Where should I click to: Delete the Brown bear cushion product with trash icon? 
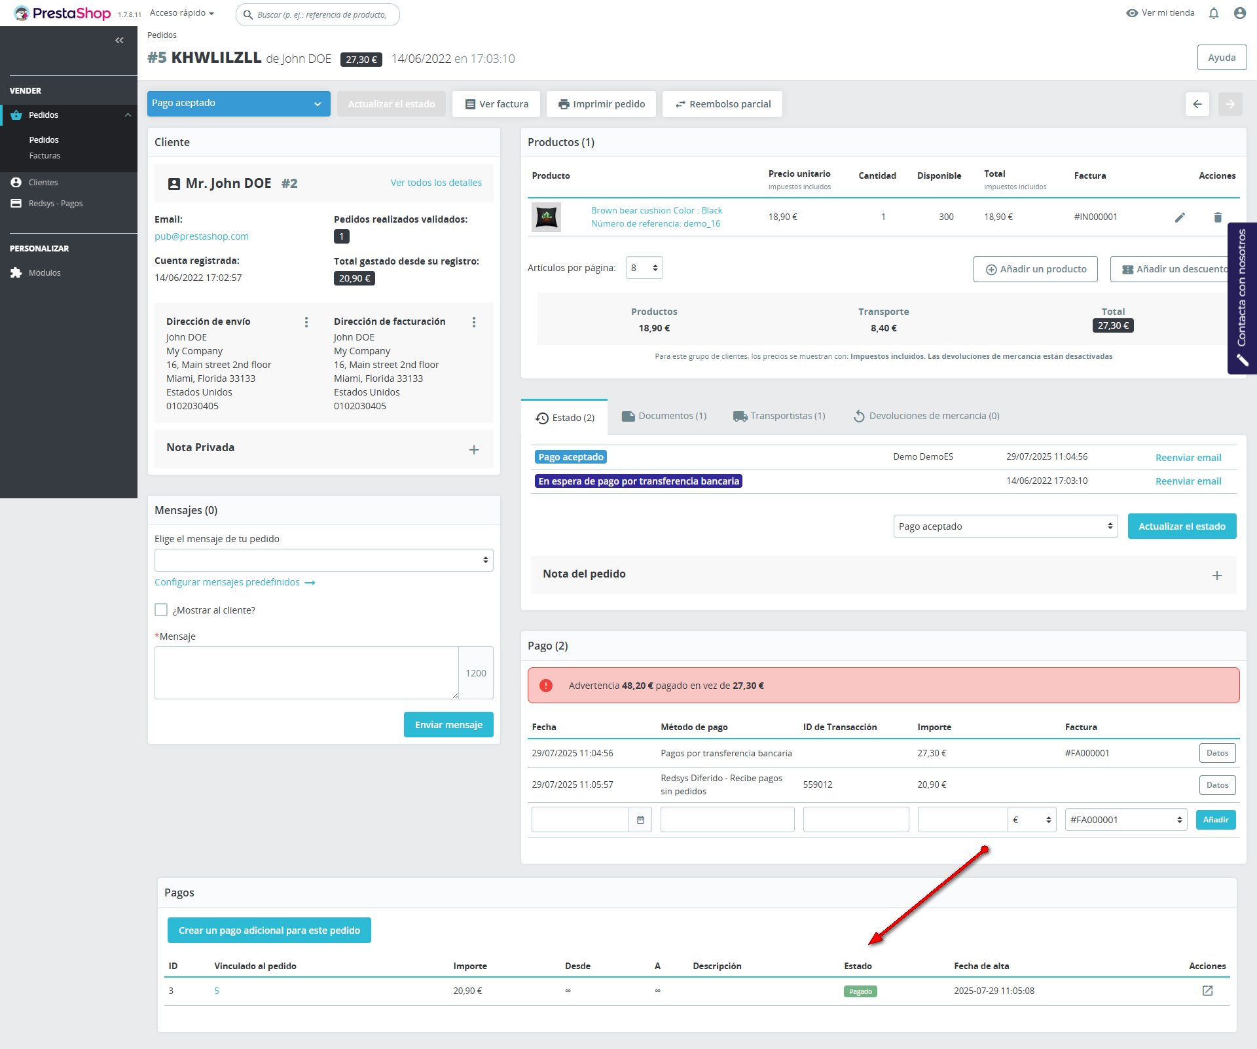tap(1218, 217)
